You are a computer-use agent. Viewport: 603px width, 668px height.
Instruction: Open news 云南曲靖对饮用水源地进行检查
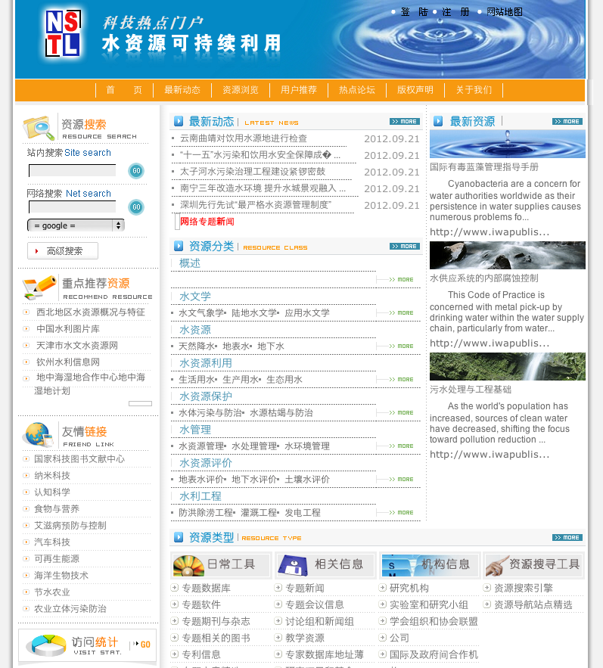click(x=244, y=138)
